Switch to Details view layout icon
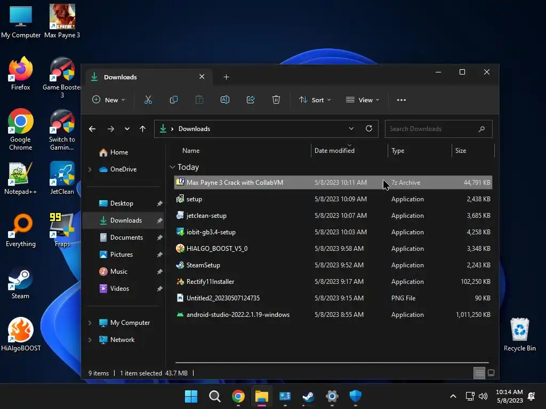 tap(479, 373)
